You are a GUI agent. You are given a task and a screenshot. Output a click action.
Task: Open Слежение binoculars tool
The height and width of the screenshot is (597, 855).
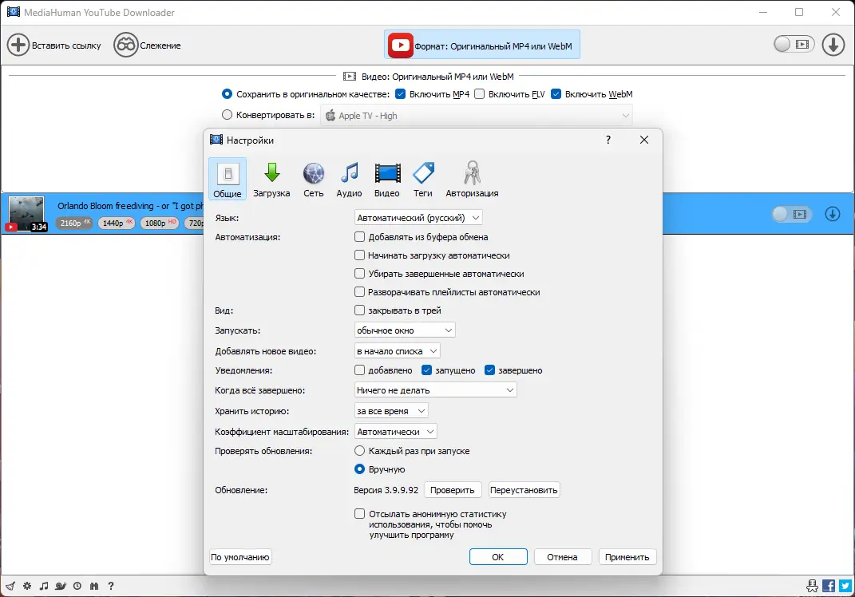125,45
